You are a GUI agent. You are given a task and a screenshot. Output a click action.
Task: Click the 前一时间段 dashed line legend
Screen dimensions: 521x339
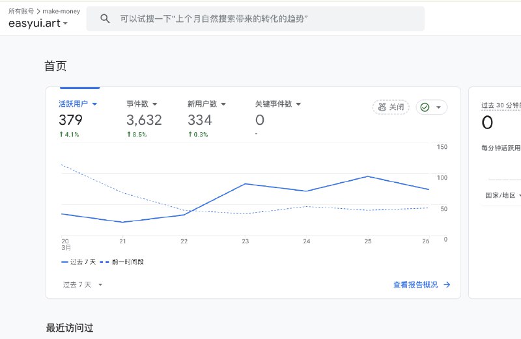click(x=122, y=262)
